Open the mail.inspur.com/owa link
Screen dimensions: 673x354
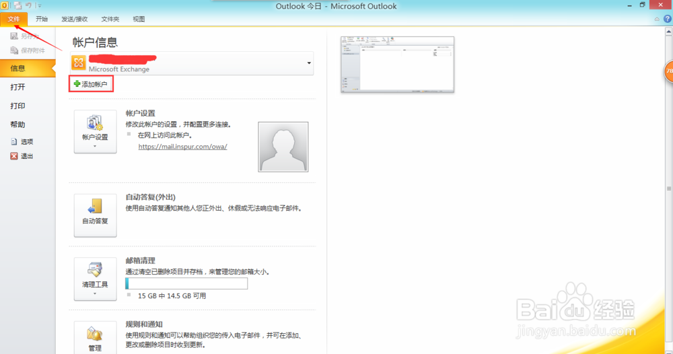tap(182, 146)
